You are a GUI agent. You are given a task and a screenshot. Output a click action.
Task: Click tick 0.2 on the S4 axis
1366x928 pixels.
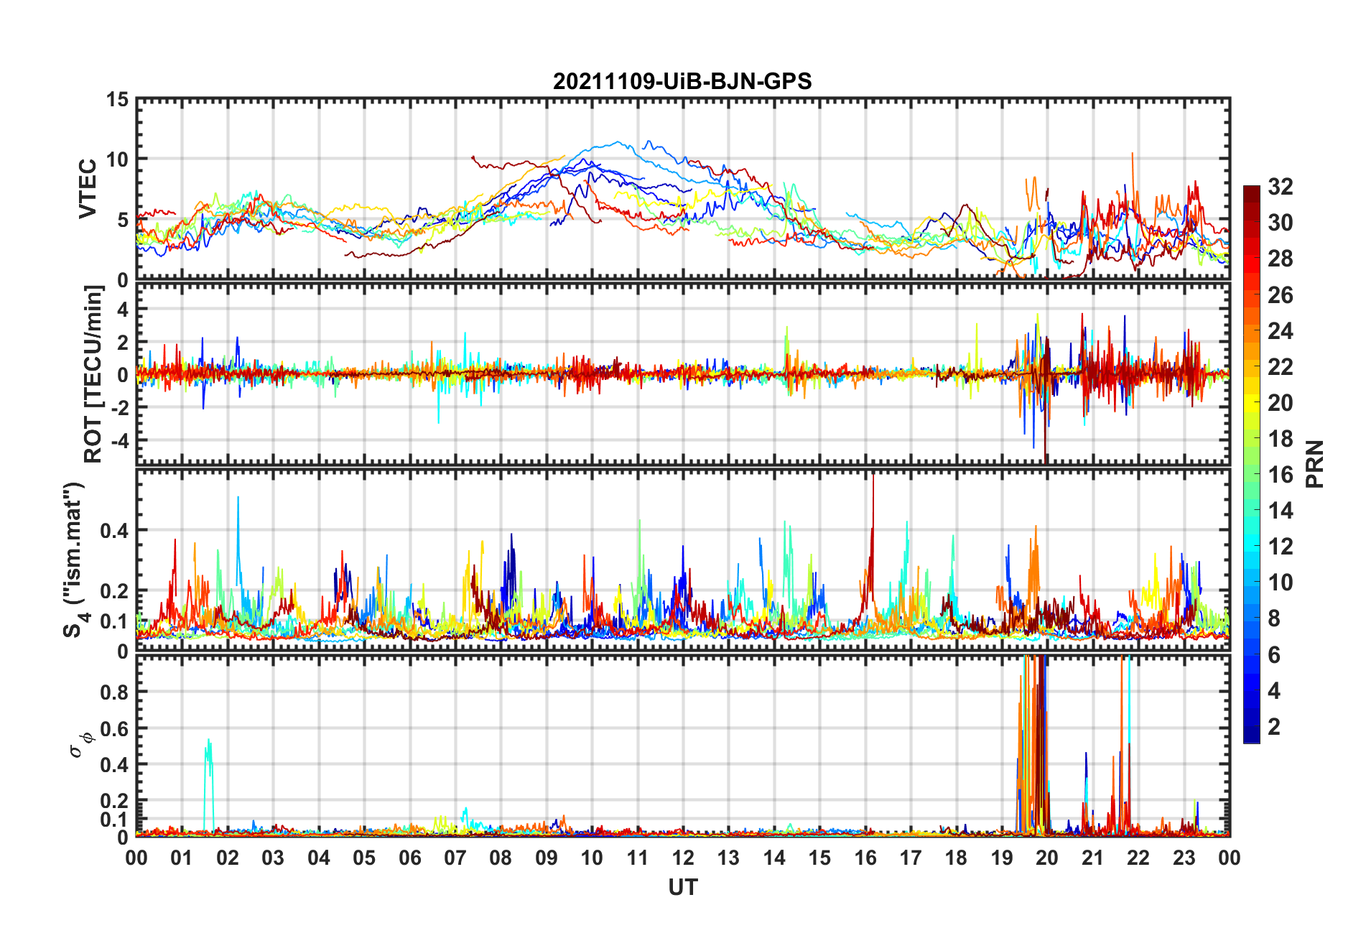[x=114, y=591]
